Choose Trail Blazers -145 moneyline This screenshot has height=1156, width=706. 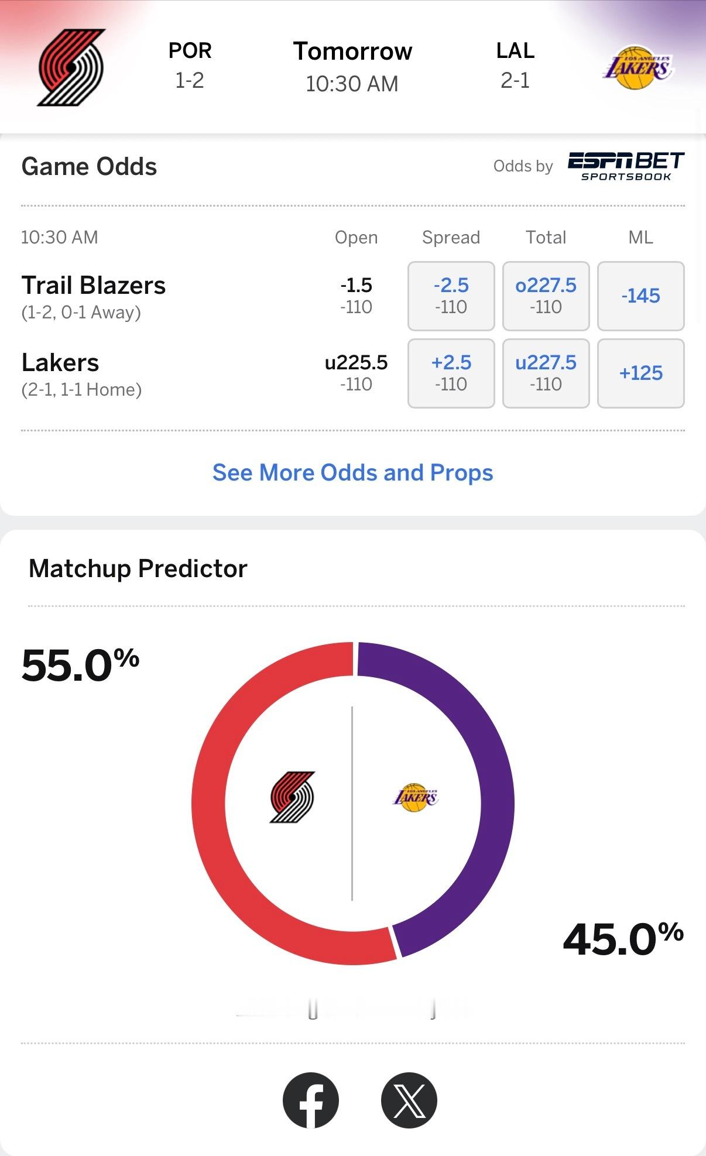point(640,296)
